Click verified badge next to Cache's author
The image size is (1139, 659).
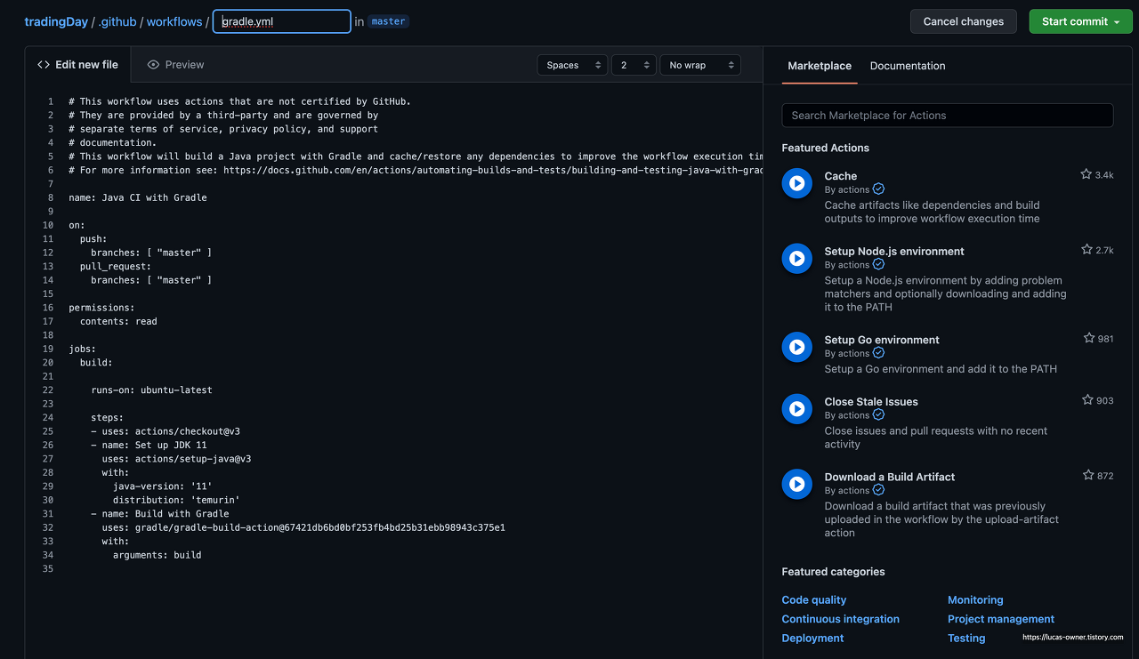tap(878, 189)
